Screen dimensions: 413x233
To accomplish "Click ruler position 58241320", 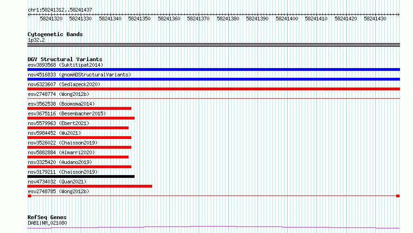I will 51,19.
